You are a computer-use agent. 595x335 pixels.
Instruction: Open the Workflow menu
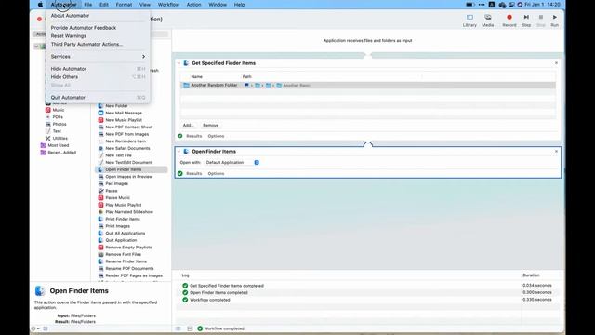coord(168,5)
